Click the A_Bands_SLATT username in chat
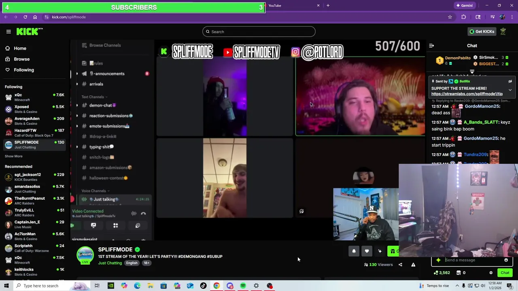Image resolution: width=518 pixels, height=291 pixels. click(481, 122)
